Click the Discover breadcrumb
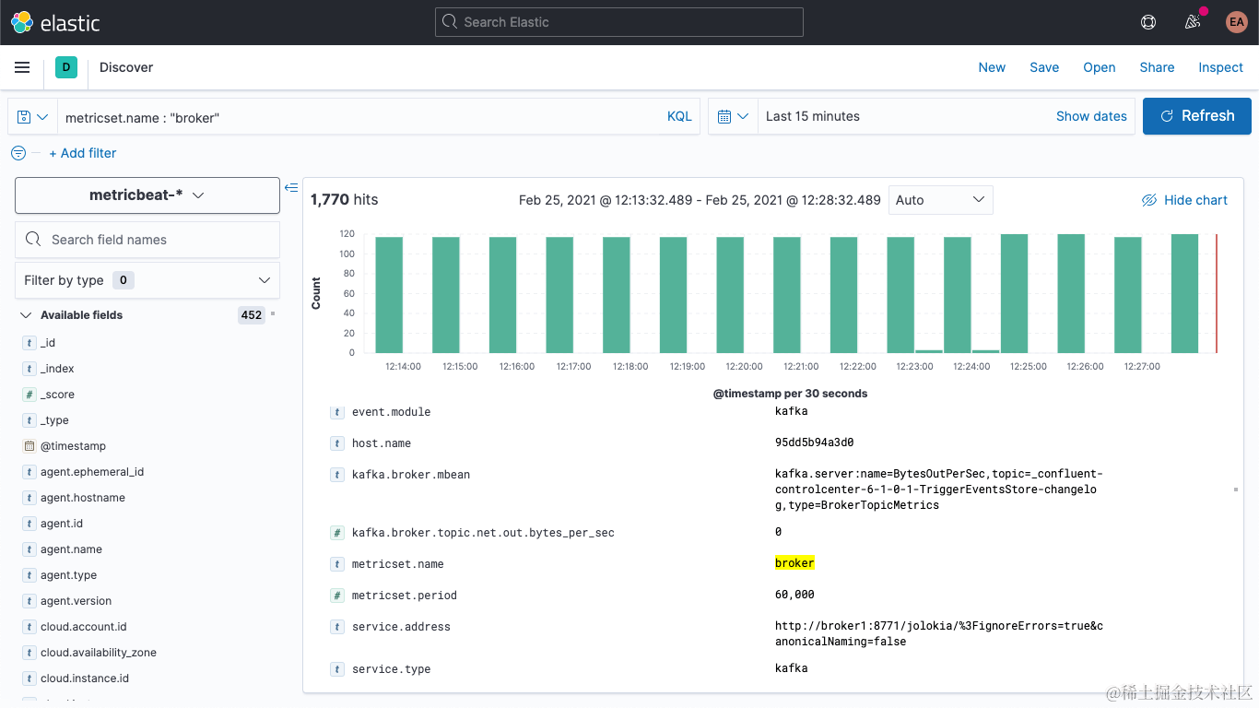The width and height of the screenshot is (1259, 708). coord(126,67)
